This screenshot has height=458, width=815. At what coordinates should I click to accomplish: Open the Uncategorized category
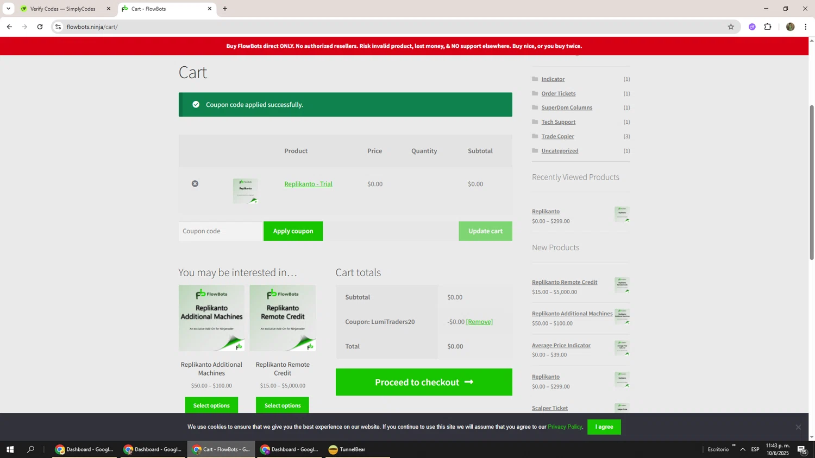[x=560, y=151]
